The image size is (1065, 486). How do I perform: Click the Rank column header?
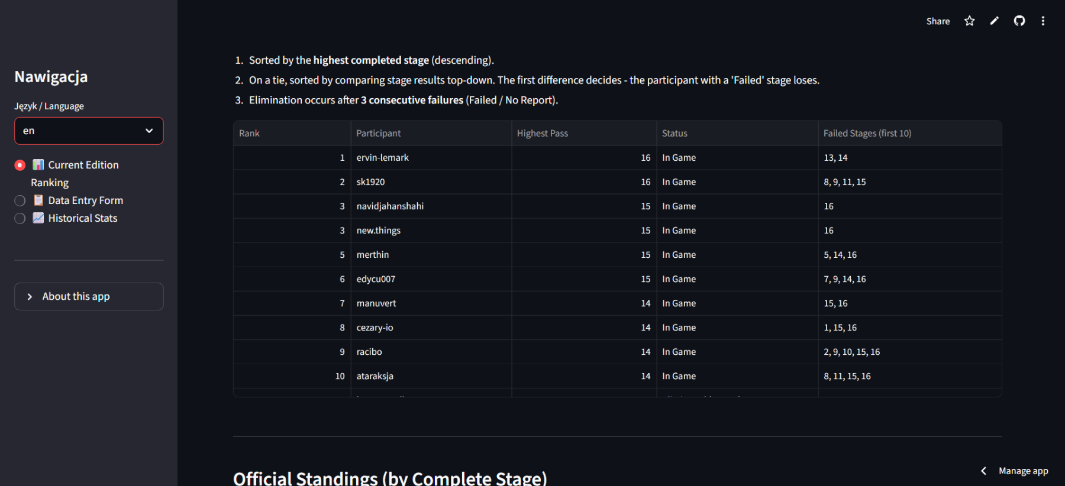249,134
